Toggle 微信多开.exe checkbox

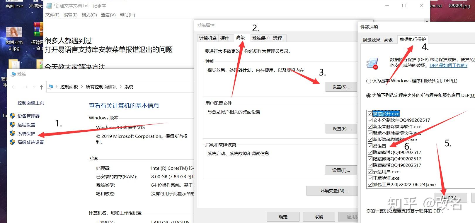pyautogui.click(x=370, y=114)
